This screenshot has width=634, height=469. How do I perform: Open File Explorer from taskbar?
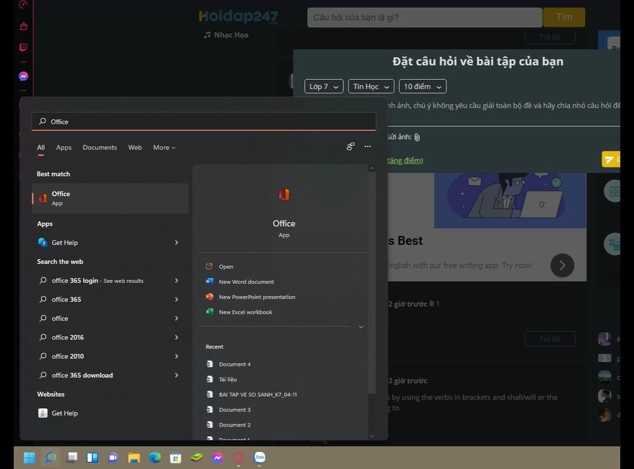134,457
